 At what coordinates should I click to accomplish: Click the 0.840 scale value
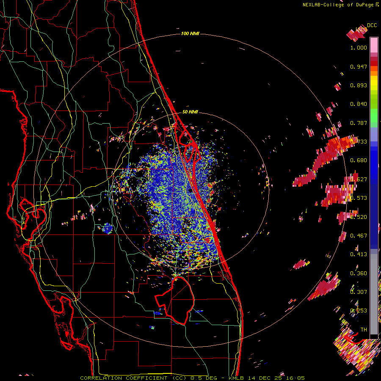359,104
